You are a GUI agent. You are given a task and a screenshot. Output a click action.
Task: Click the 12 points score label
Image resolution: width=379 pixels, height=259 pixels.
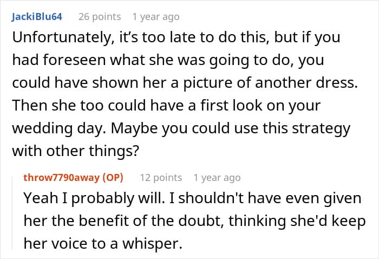[161, 178]
